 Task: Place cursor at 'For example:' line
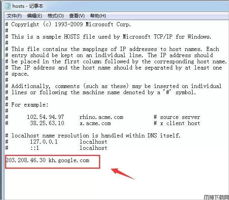[x=27, y=105]
